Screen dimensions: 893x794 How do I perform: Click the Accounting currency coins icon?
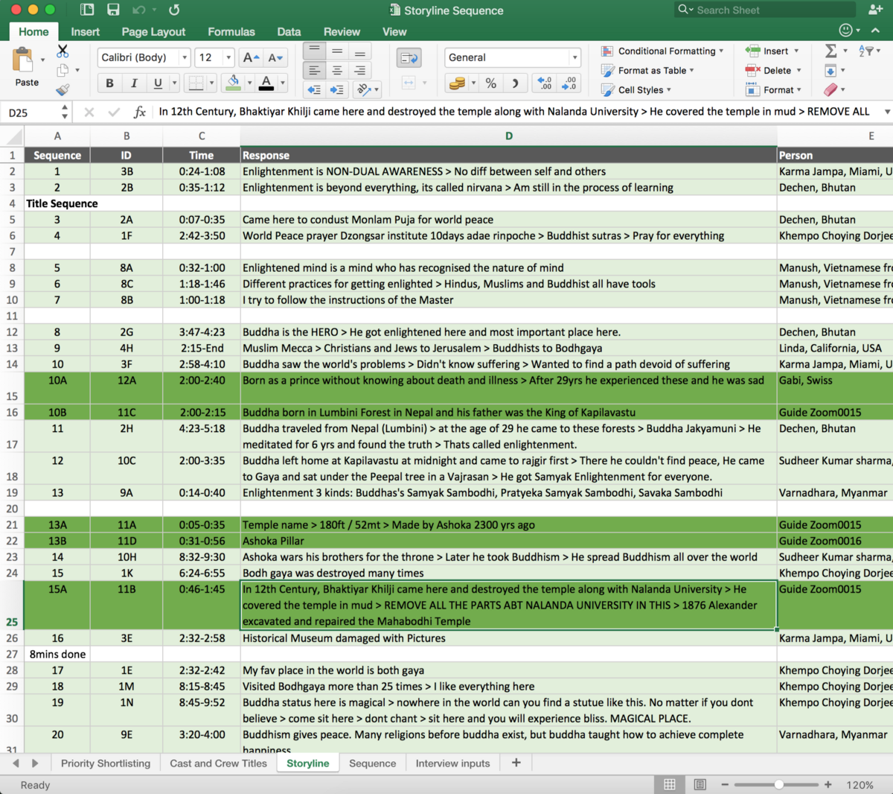click(457, 83)
